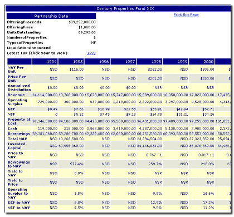
Task: Click the Century Properties Fund XIX title bar
Action: 118,8
